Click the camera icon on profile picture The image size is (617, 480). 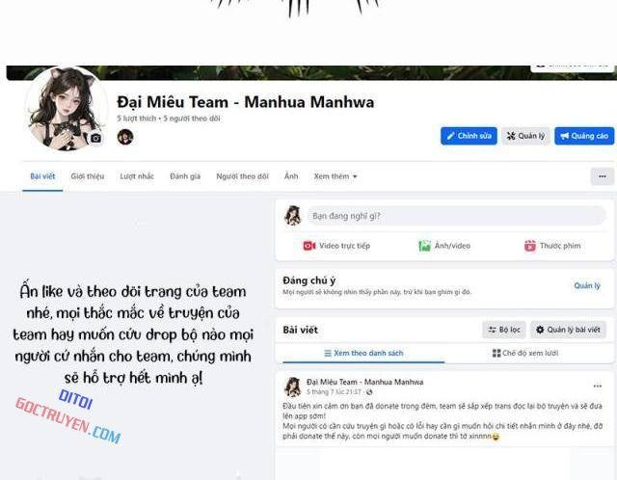[x=95, y=139]
